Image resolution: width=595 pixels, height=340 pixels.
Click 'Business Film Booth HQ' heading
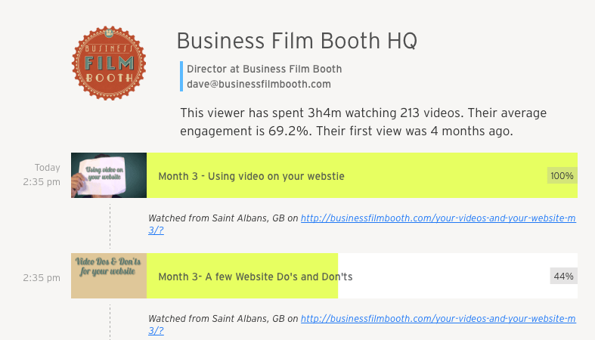[296, 41]
